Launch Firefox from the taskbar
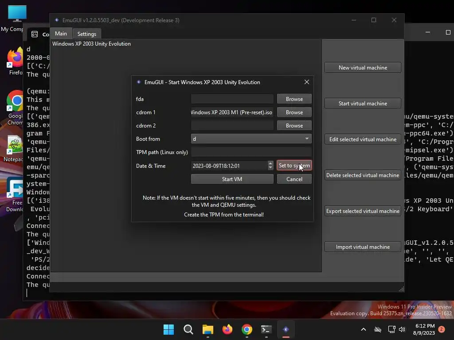454x340 pixels. (x=227, y=329)
